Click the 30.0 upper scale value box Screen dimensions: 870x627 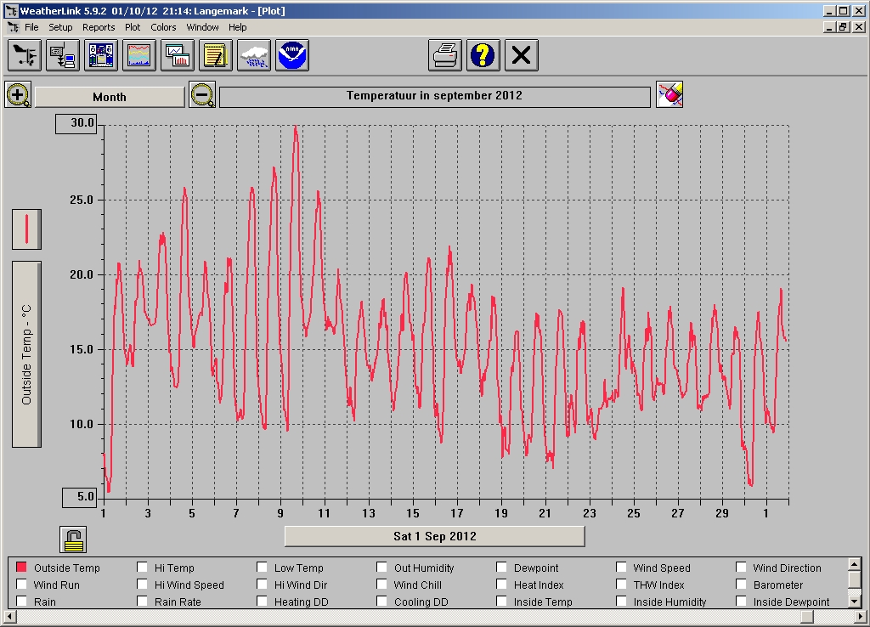pyautogui.click(x=76, y=124)
